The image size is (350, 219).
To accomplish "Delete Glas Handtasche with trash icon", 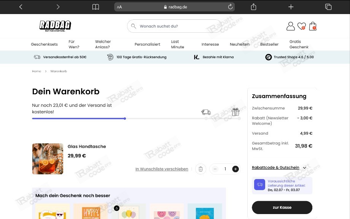I will tap(200, 169).
